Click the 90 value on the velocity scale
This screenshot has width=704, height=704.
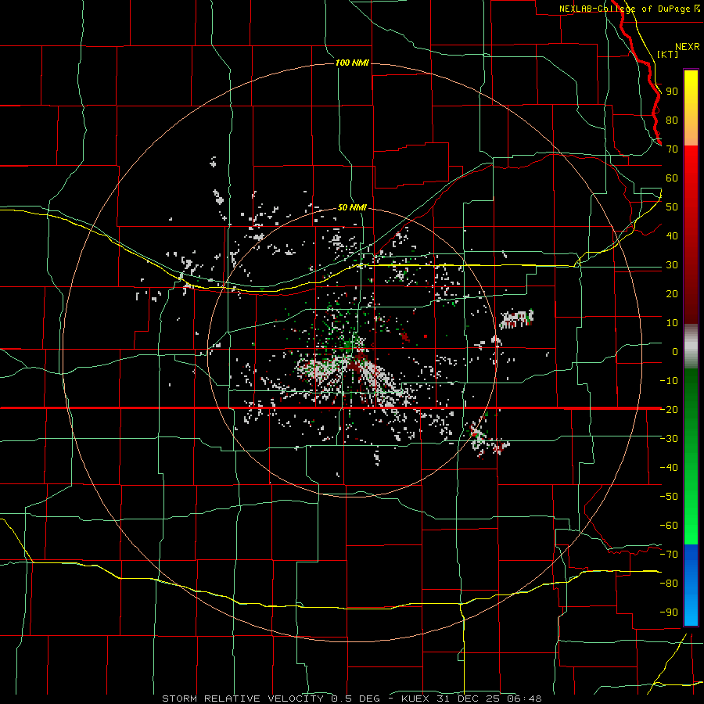point(672,92)
